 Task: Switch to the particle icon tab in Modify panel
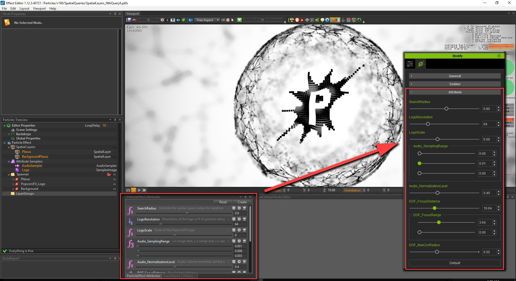(421, 64)
